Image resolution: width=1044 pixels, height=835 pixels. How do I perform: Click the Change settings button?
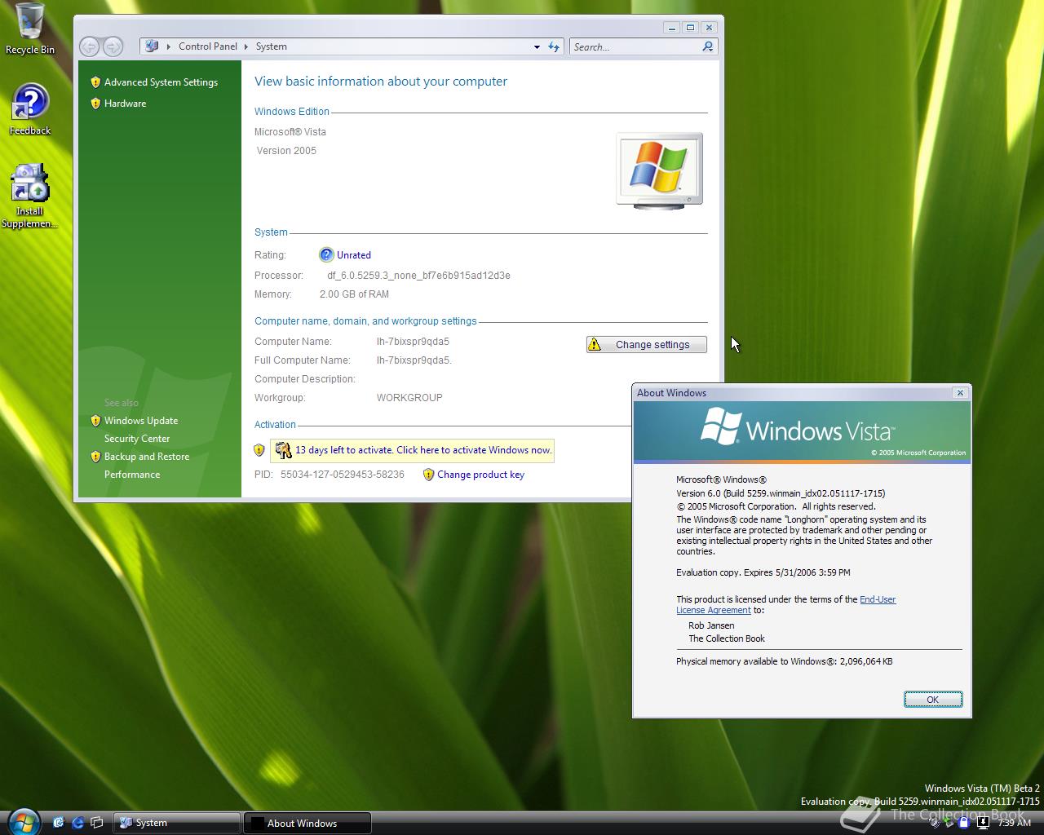tap(647, 345)
